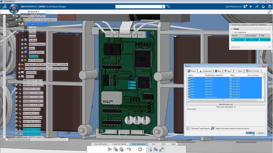
Task: Open the Create CBD feature tab
Action: pos(100,144)
